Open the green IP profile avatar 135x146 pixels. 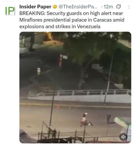pos(10,11)
